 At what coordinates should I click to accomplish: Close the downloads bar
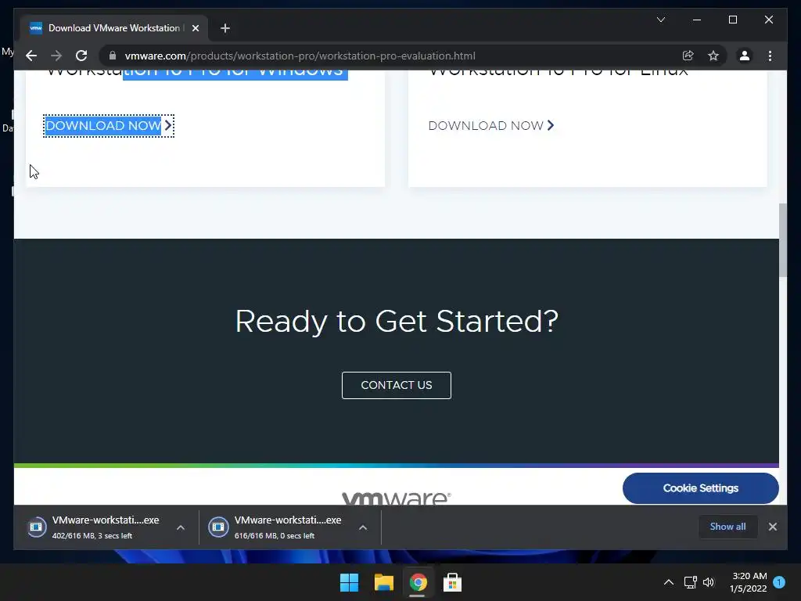(x=772, y=527)
